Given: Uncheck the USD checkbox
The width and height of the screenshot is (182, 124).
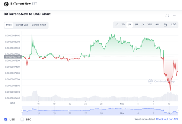Looking at the screenshot, I should coord(6,119).
